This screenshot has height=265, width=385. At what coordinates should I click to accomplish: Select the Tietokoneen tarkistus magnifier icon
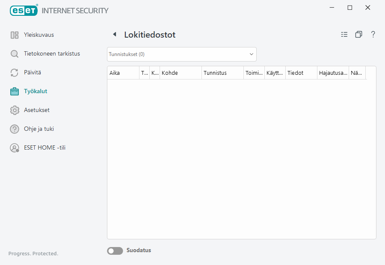14,53
